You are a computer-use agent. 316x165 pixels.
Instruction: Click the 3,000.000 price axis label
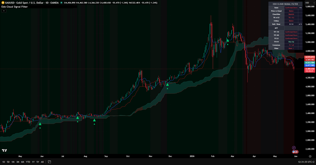tap(310, 131)
